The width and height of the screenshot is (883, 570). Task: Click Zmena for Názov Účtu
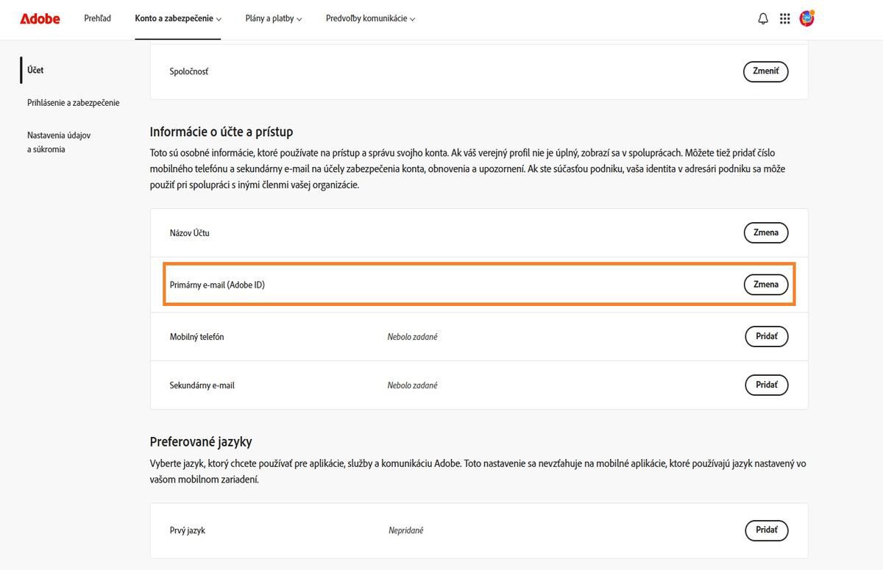tap(765, 232)
